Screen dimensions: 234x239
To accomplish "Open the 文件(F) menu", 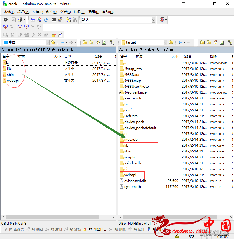I will 38,12.
